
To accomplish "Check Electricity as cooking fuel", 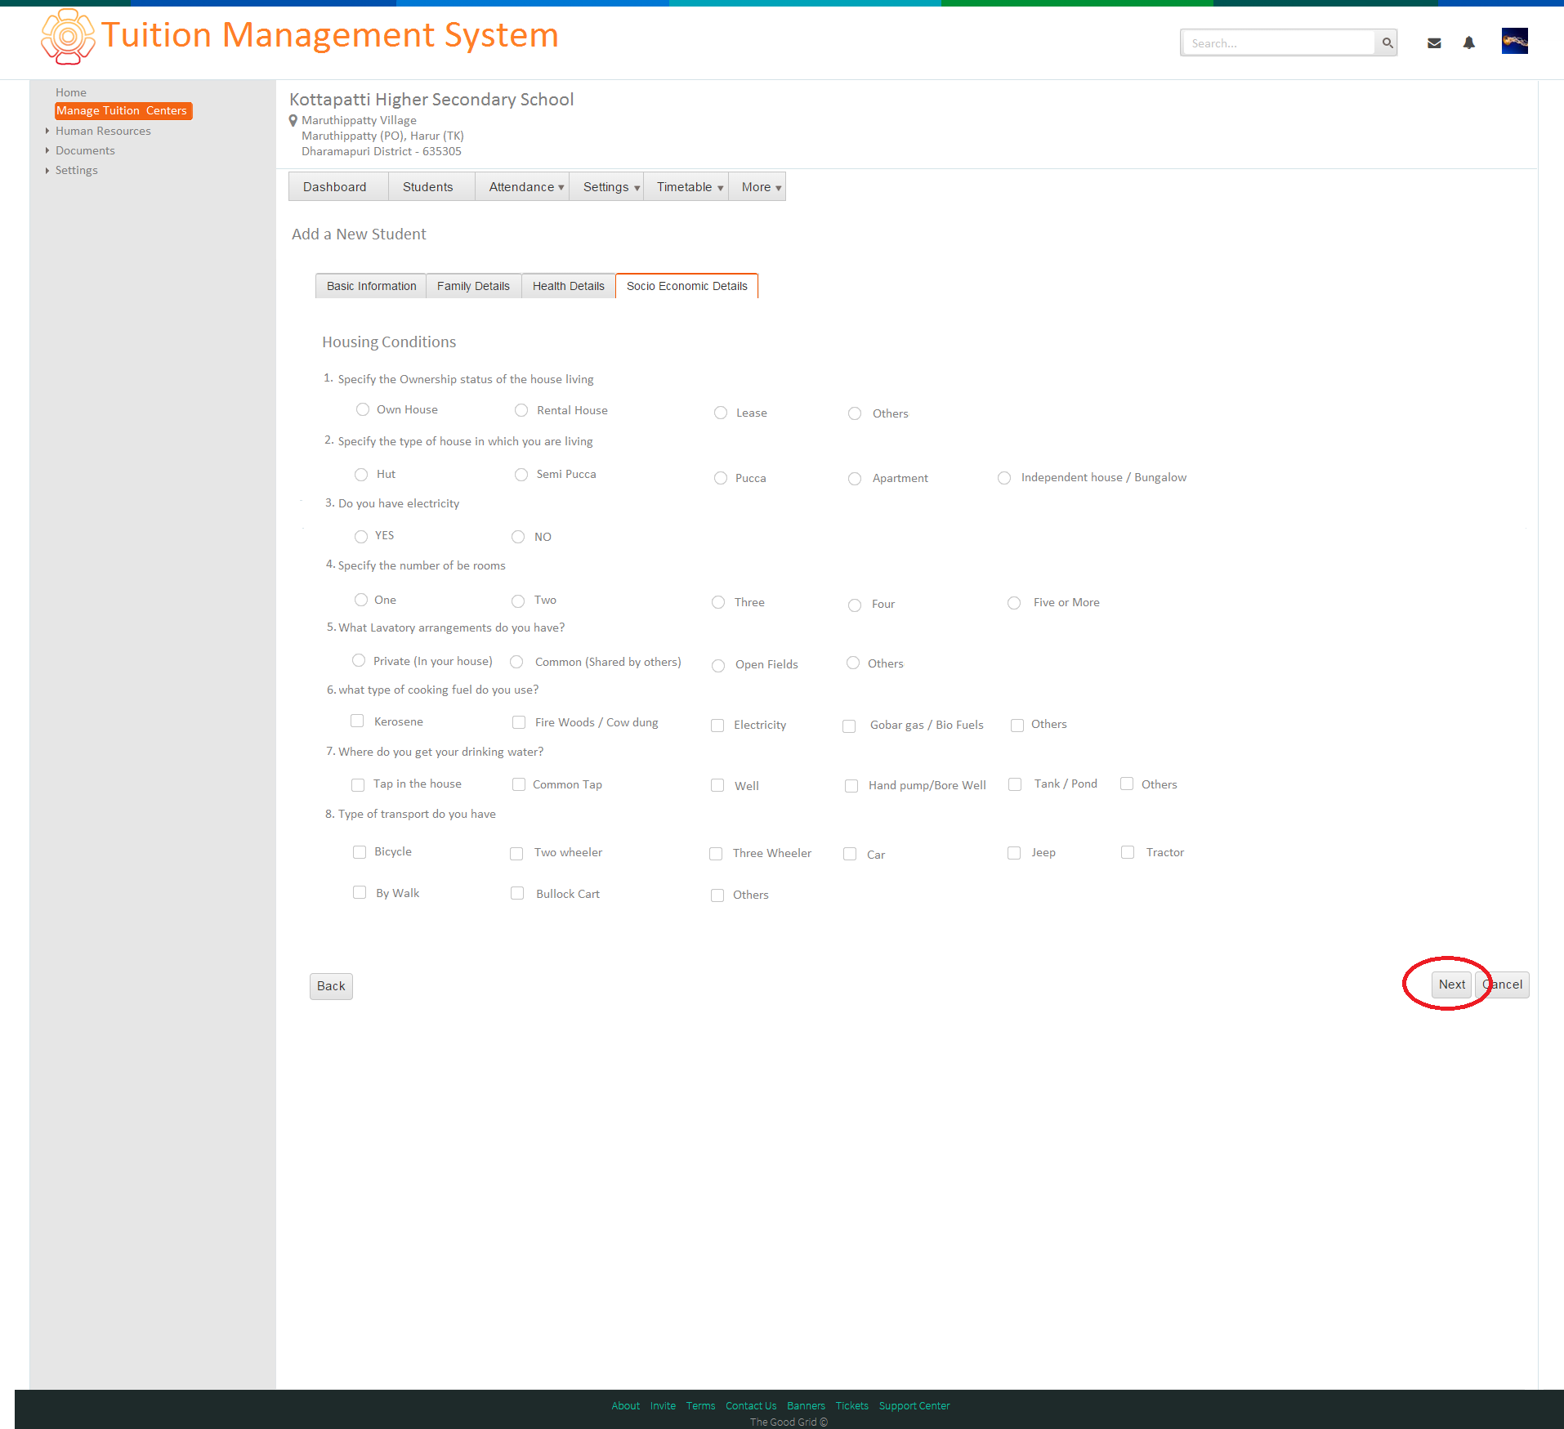I will point(717,726).
